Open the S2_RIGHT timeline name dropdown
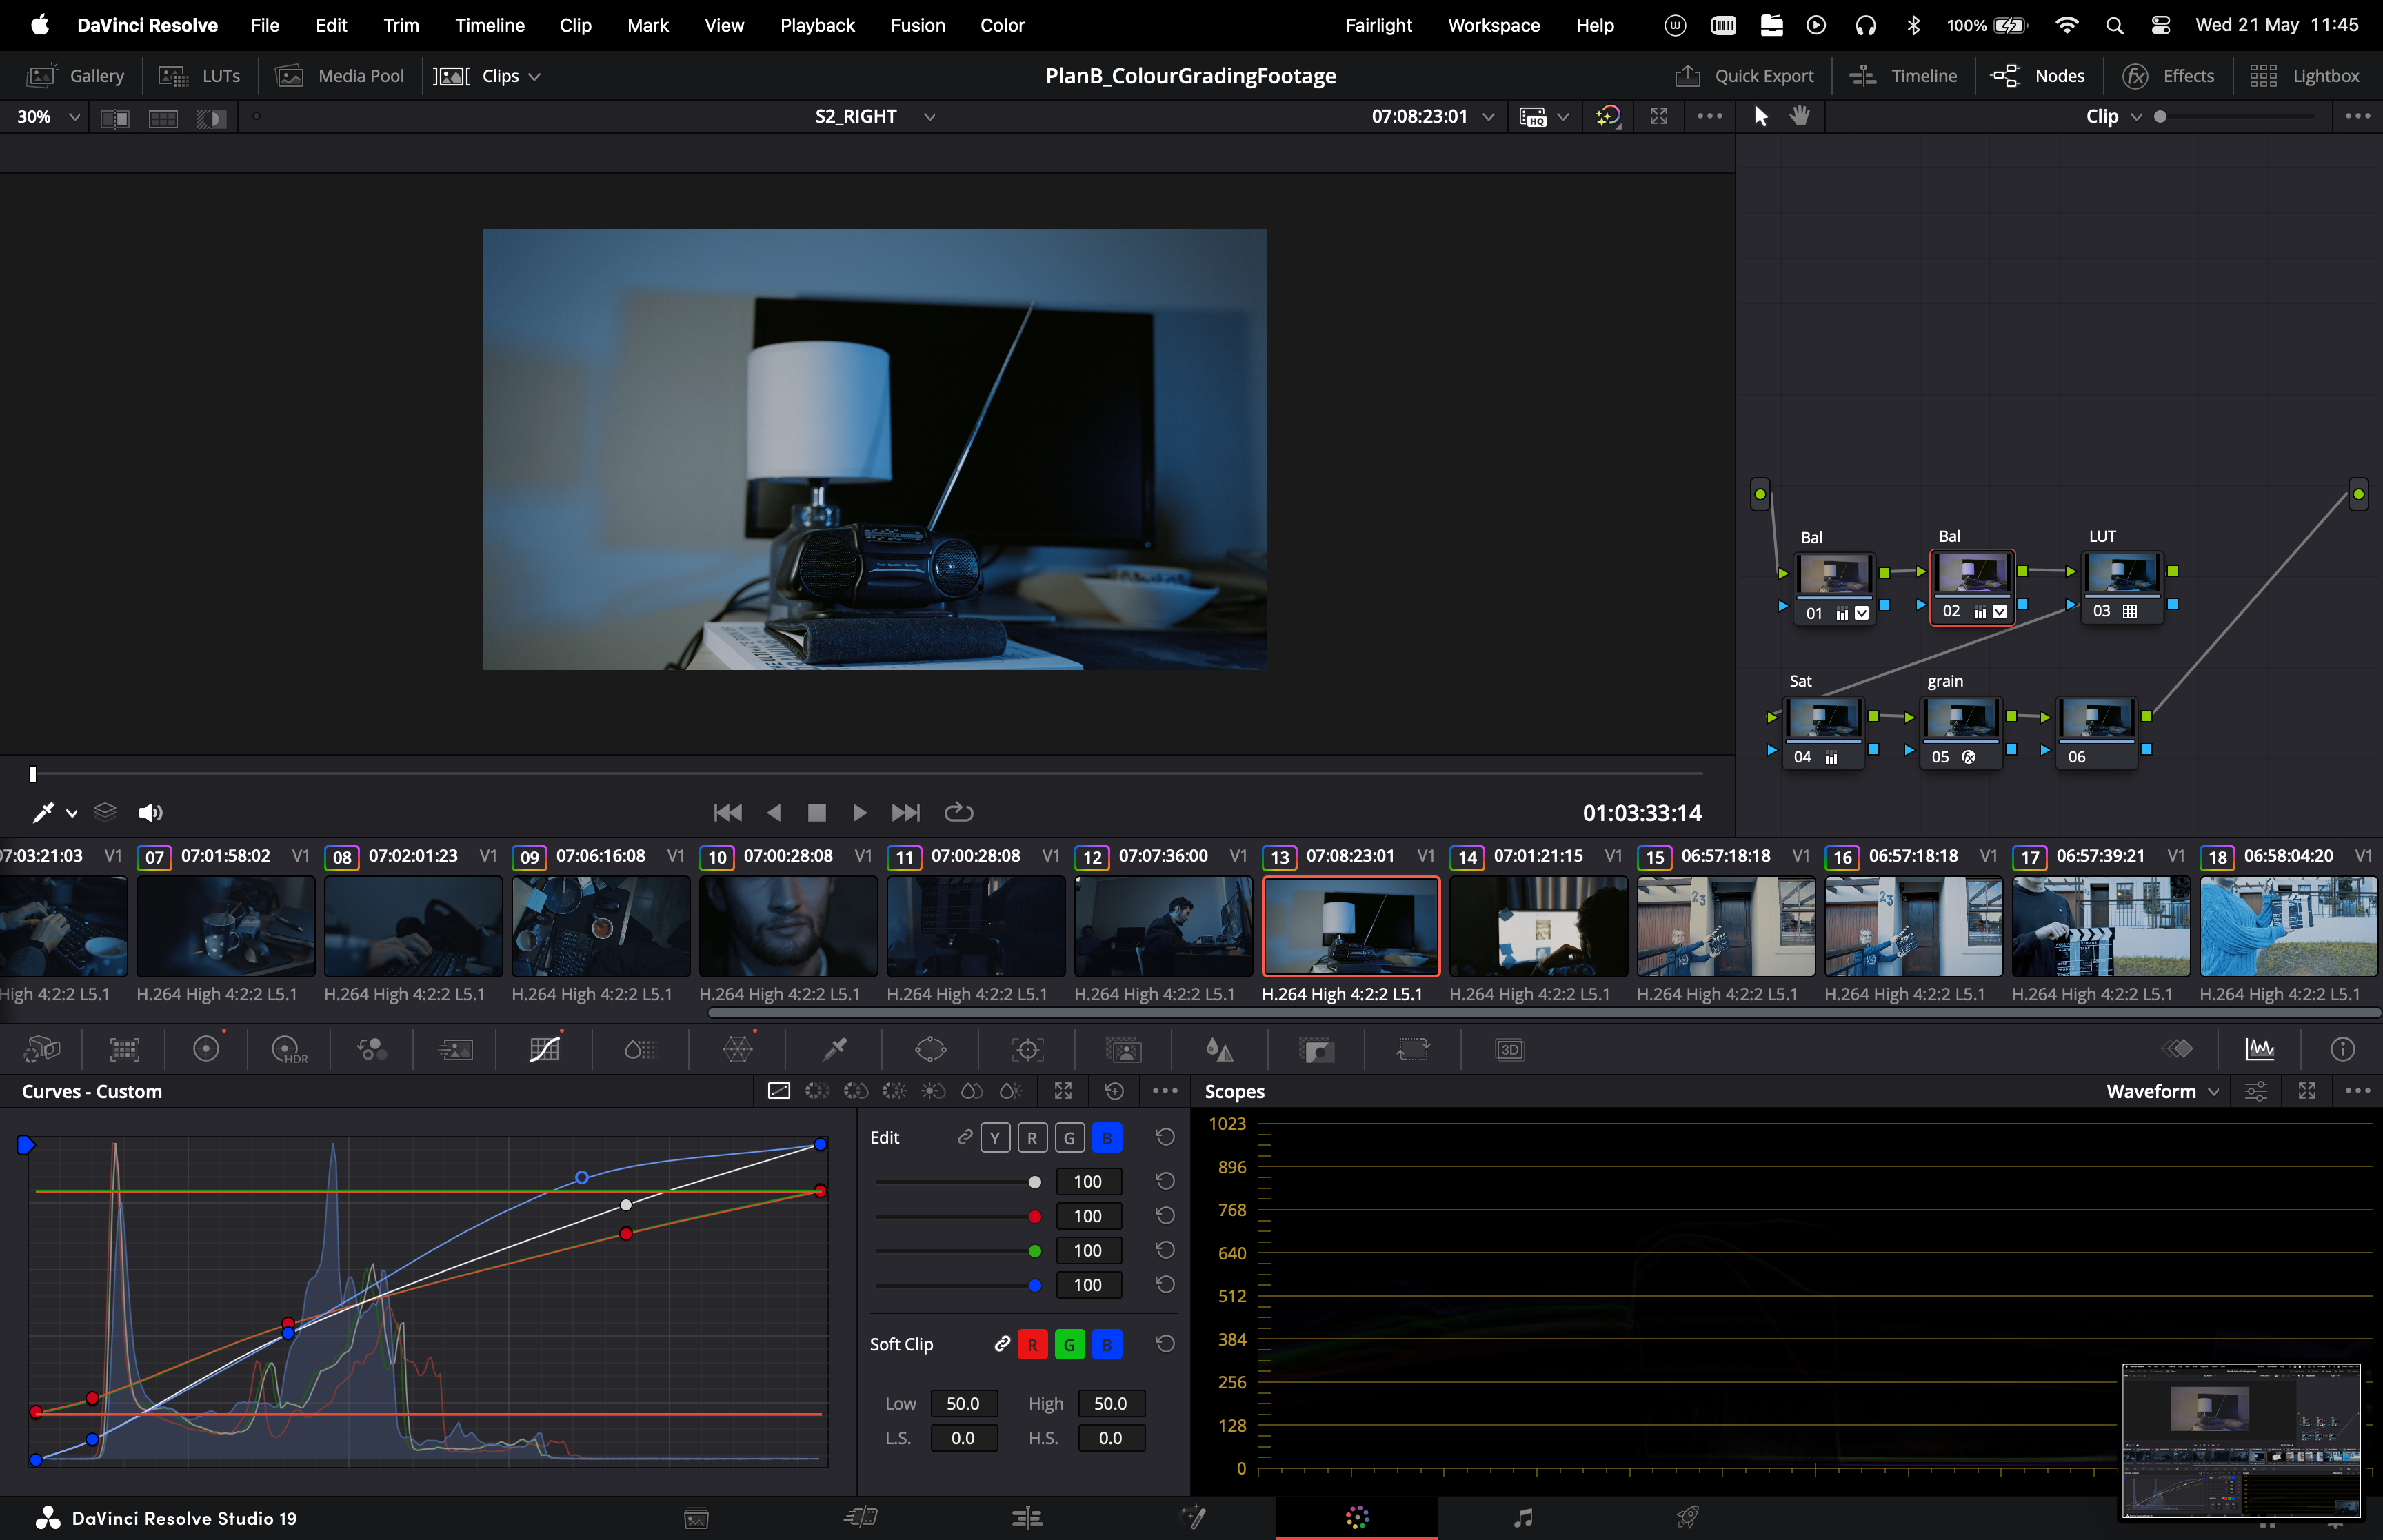 pos(929,117)
